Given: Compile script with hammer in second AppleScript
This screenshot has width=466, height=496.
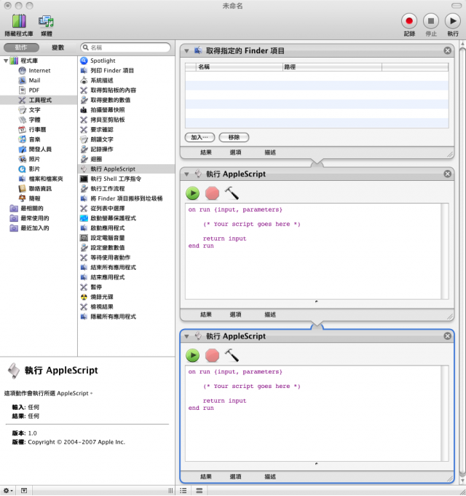Looking at the screenshot, I should click(x=232, y=355).
